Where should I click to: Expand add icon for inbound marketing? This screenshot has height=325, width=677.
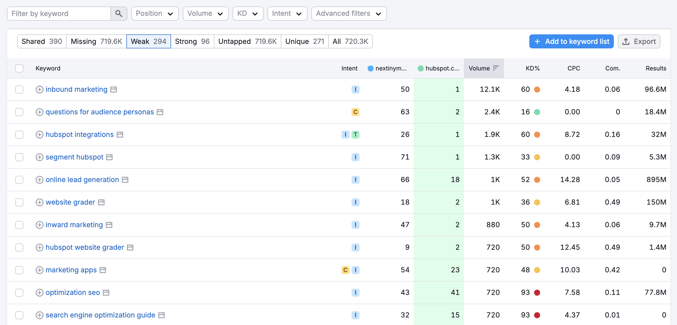coord(39,90)
